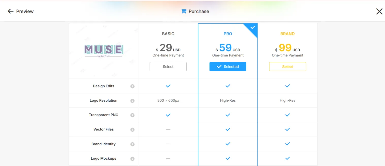The height and width of the screenshot is (166, 385).
Task: Click Logo Mockups checkmark under Pro
Action: click(228, 158)
